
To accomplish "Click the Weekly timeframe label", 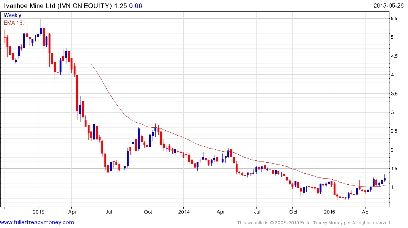I will click(13, 15).
